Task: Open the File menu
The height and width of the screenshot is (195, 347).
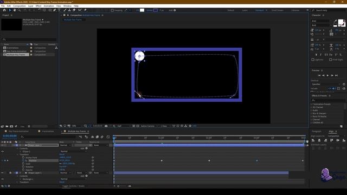Action: [x=3, y=6]
